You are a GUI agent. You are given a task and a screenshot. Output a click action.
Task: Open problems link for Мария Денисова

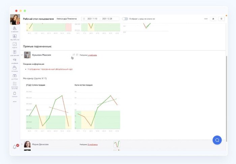pos(93,144)
